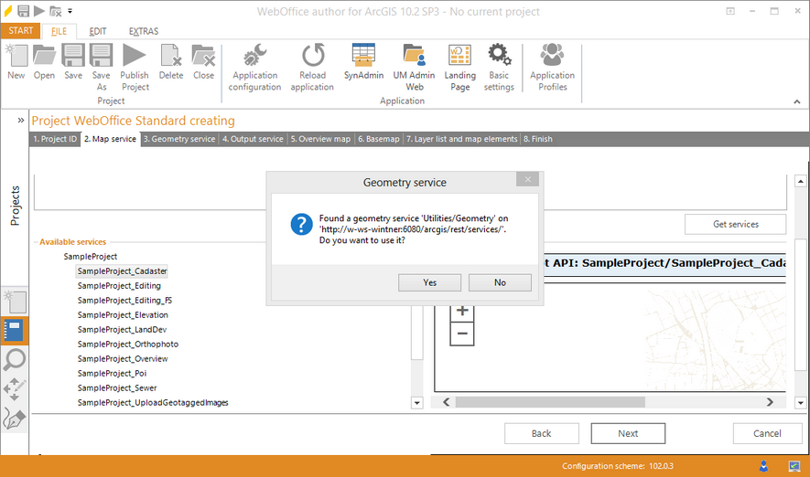This screenshot has height=477, width=810.
Task: Select SampleProject_Cadaster service
Action: click(122, 271)
